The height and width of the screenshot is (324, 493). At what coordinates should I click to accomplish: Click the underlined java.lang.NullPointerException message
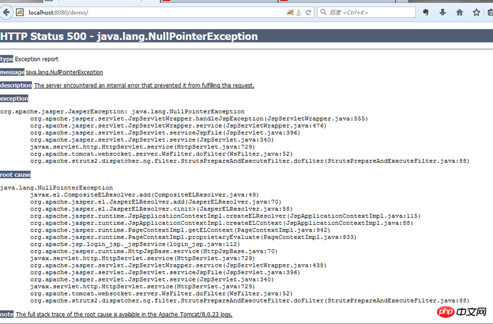point(65,72)
